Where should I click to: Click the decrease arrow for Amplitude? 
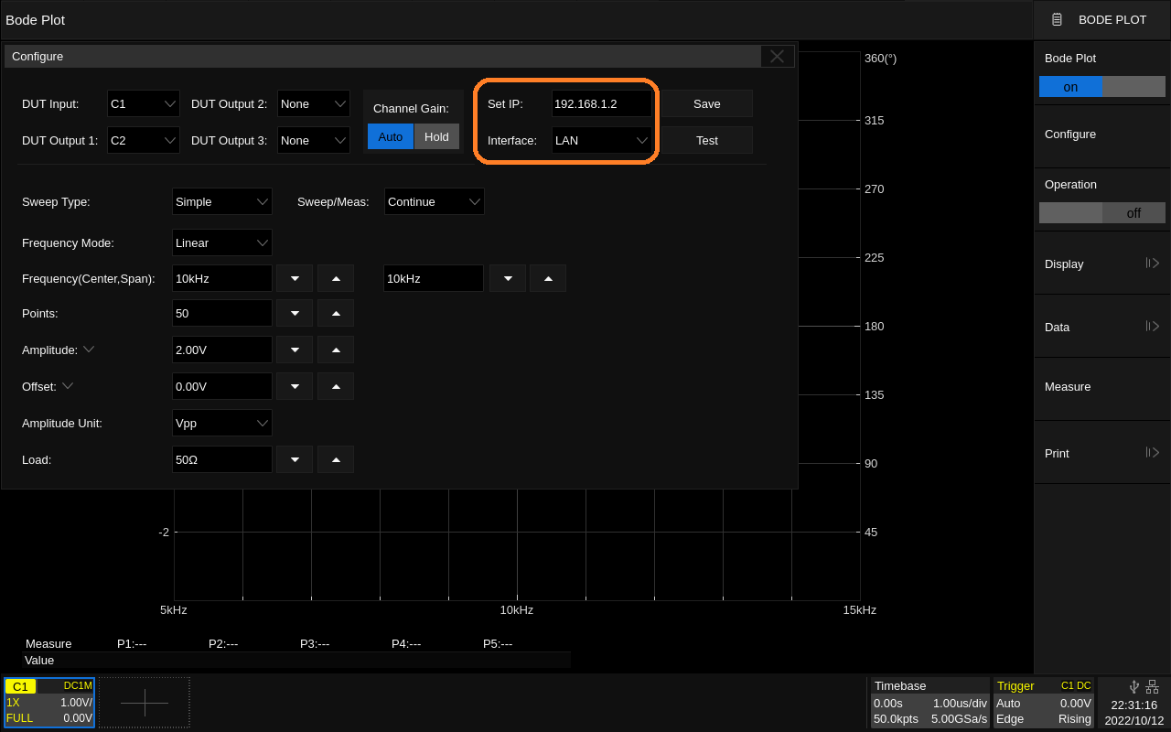point(295,350)
